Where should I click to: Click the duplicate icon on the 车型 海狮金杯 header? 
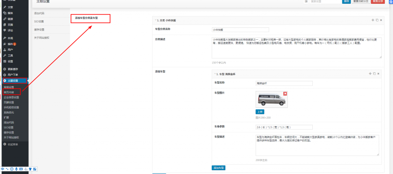(x=374, y=74)
